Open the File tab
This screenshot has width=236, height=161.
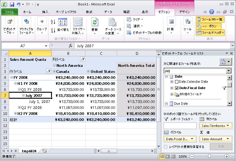(10, 12)
